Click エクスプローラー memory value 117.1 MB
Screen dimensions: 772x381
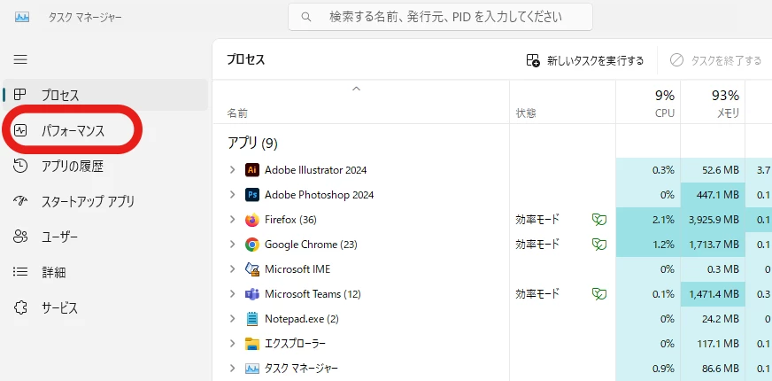720,344
